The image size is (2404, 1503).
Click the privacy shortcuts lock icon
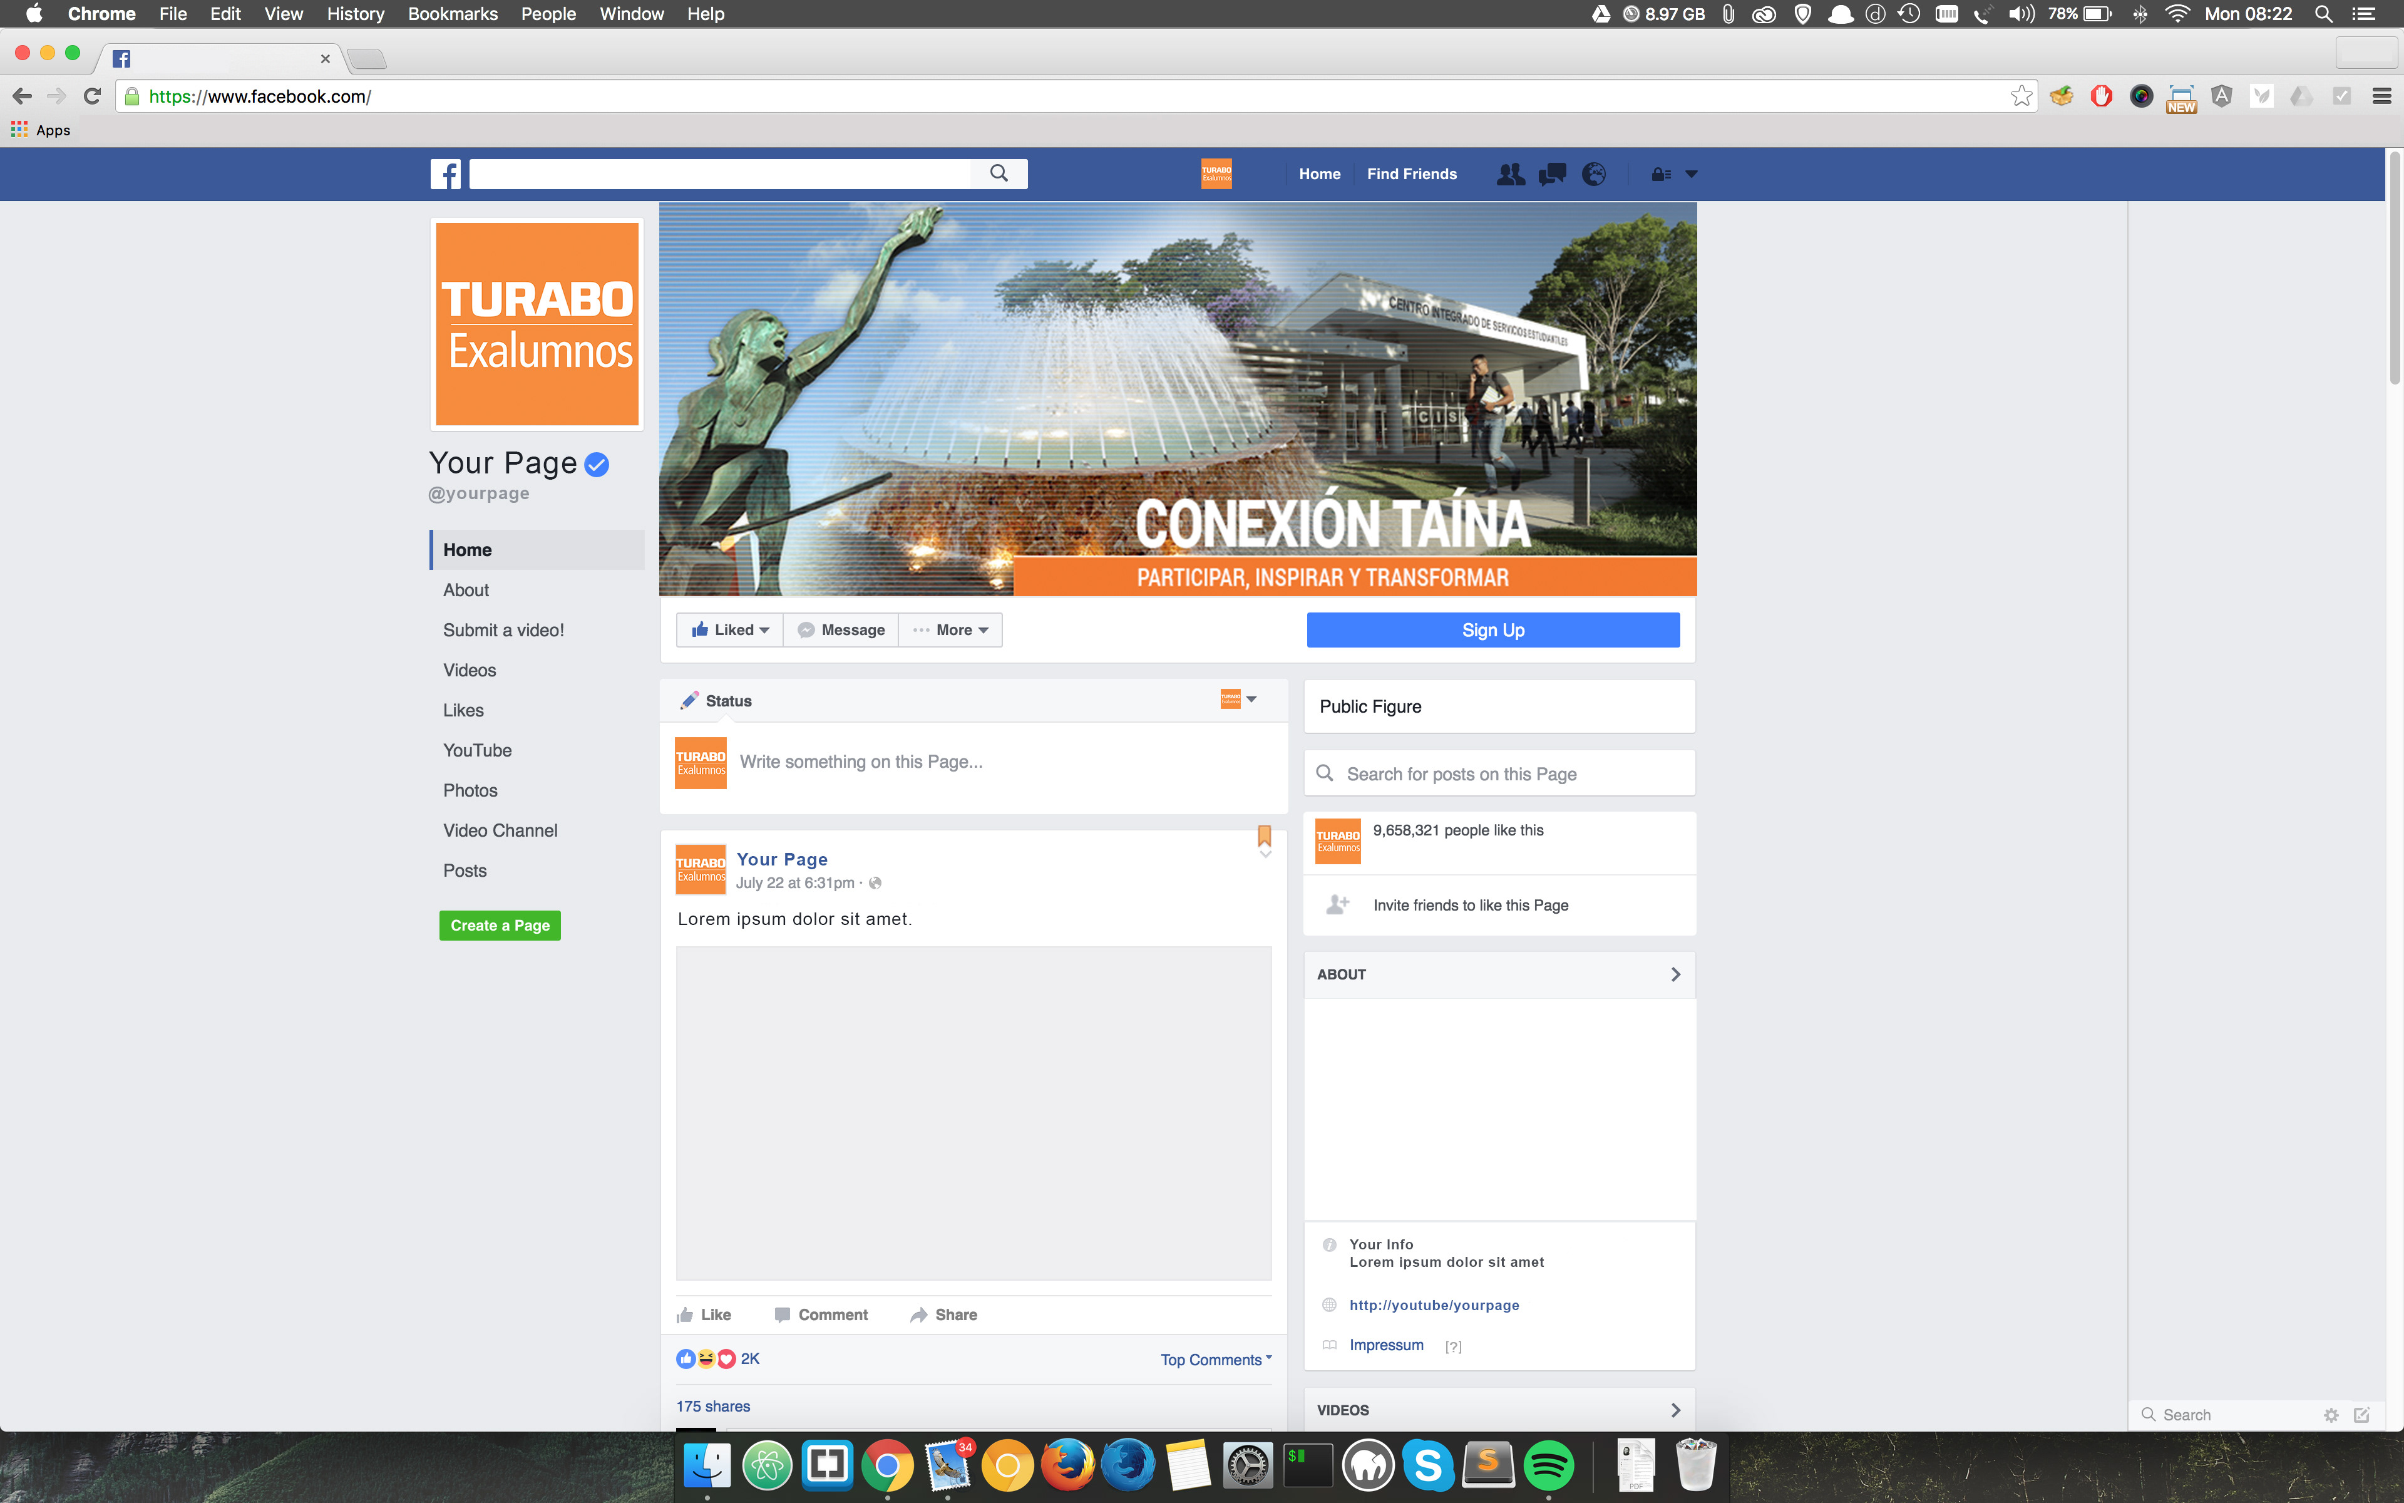pyautogui.click(x=1660, y=174)
